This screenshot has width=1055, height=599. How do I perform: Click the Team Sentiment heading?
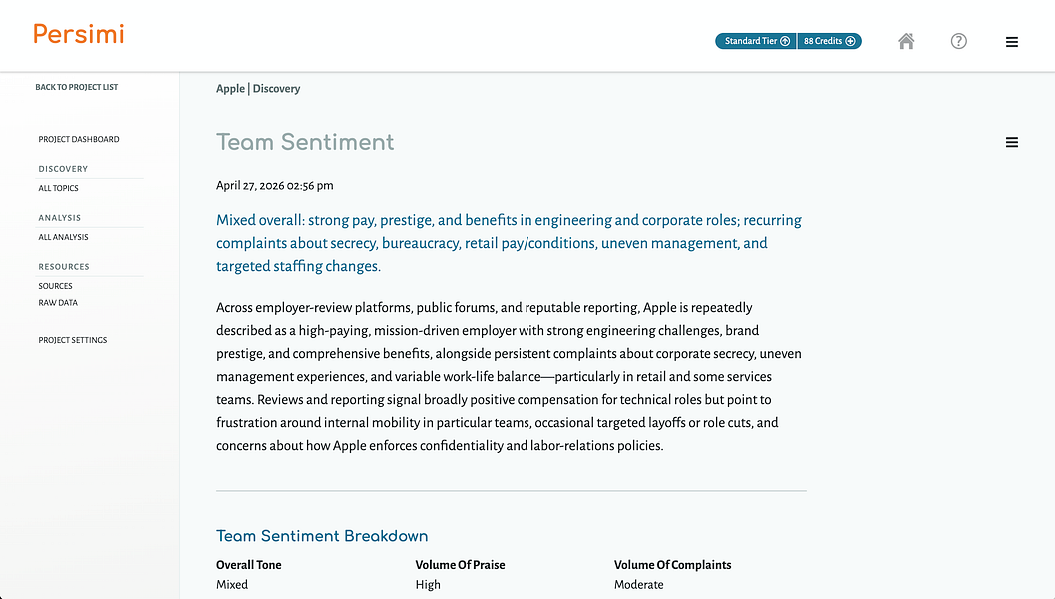305,142
